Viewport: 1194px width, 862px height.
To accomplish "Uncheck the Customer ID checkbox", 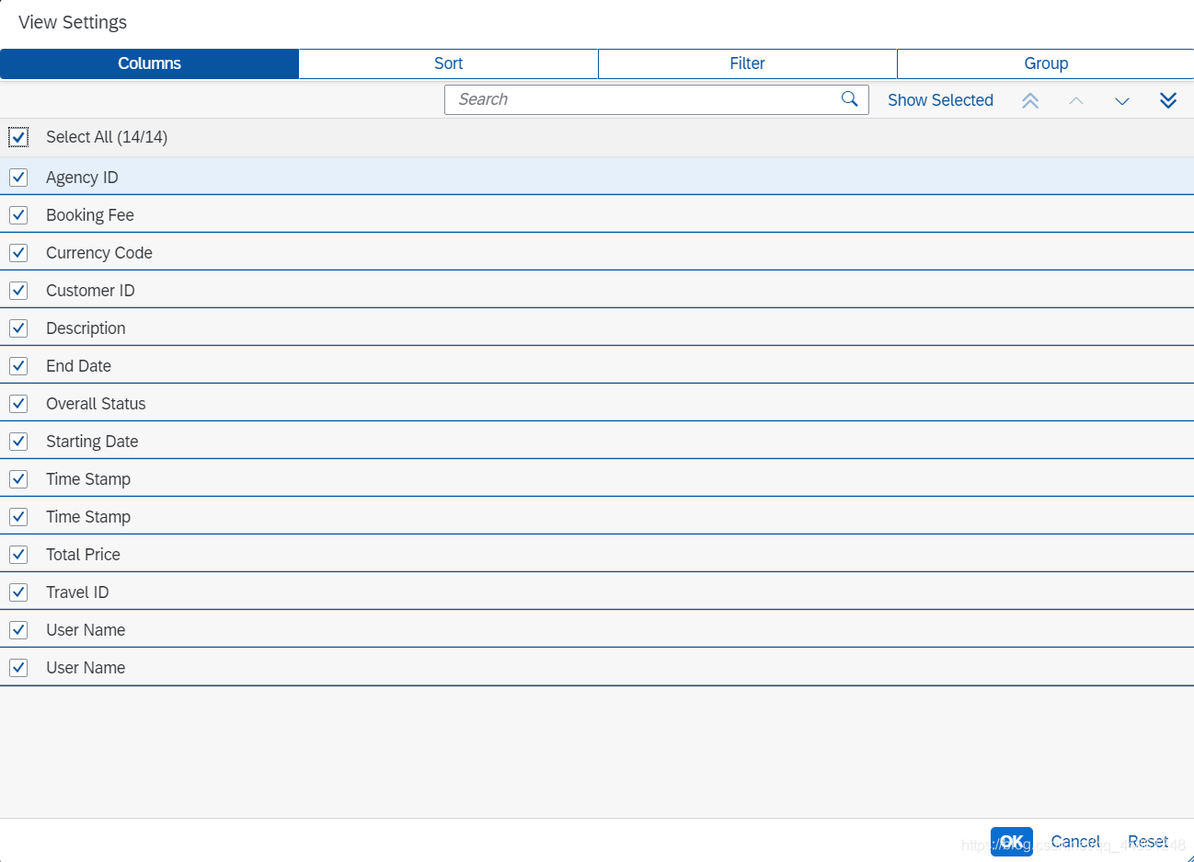I will [18, 291].
